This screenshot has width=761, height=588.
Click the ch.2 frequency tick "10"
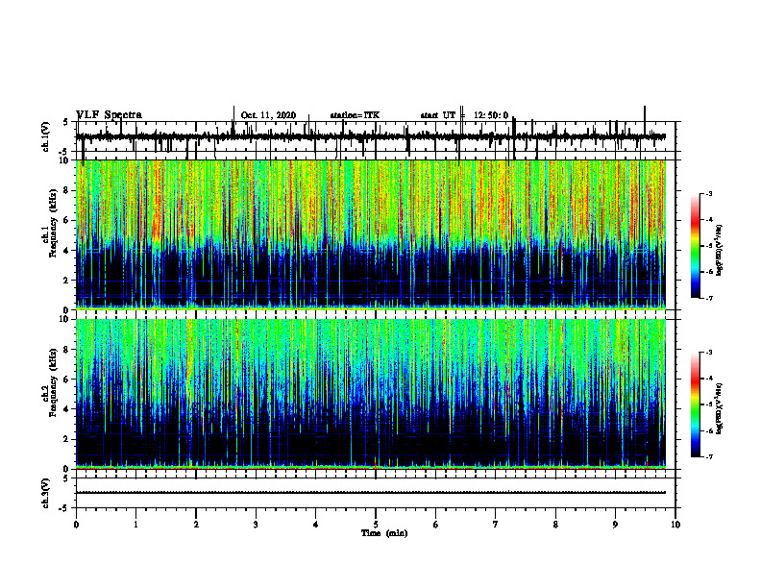(x=65, y=319)
